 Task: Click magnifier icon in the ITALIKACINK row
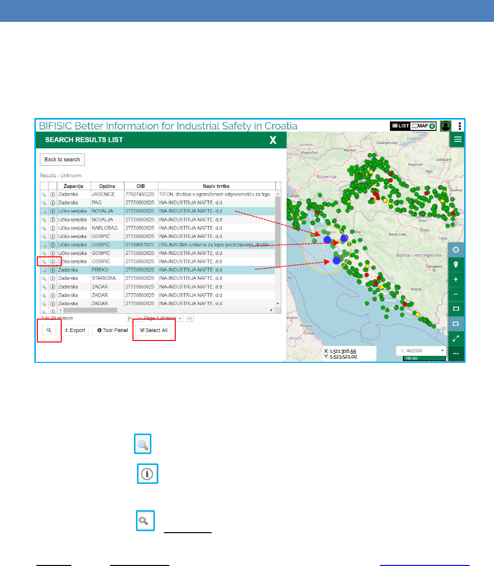coord(44,245)
